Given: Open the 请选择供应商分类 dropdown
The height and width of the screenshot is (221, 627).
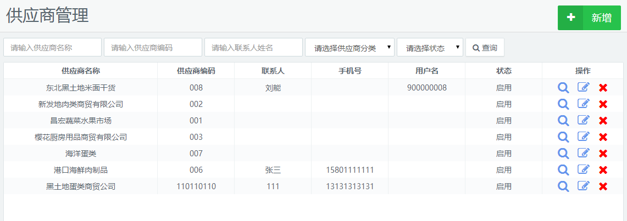Looking at the screenshot, I should (349, 48).
